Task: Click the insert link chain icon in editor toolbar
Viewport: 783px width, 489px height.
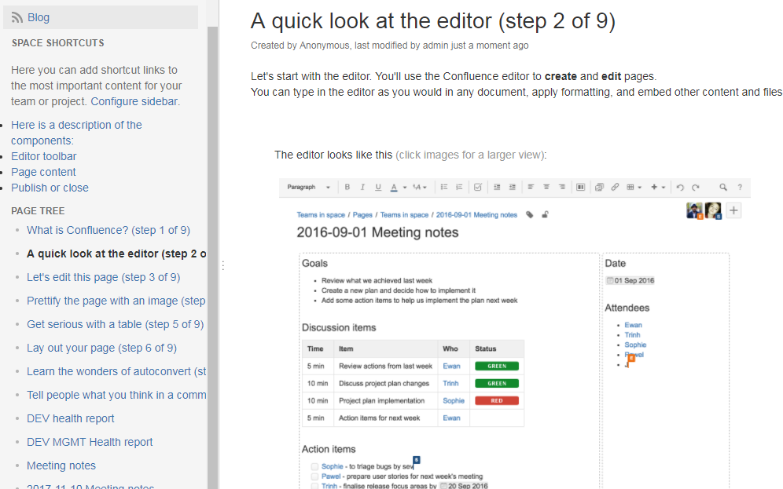Action: pyautogui.click(x=615, y=188)
